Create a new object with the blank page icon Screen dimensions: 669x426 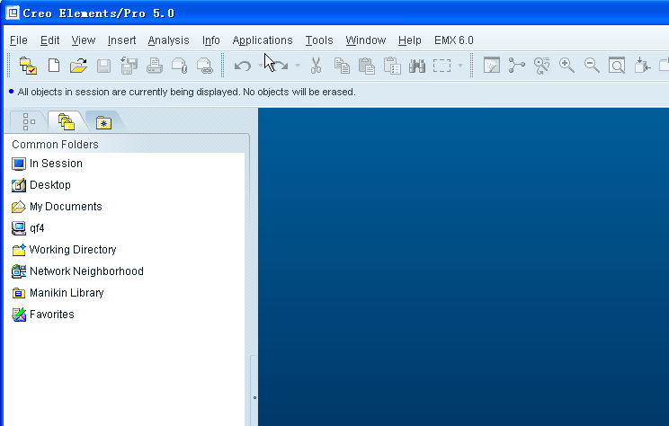(54, 66)
